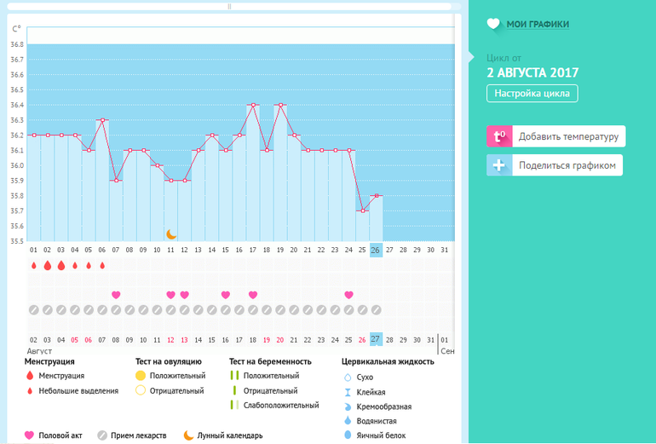
Task: Grab the resize handle above the chart
Action: coord(229,6)
